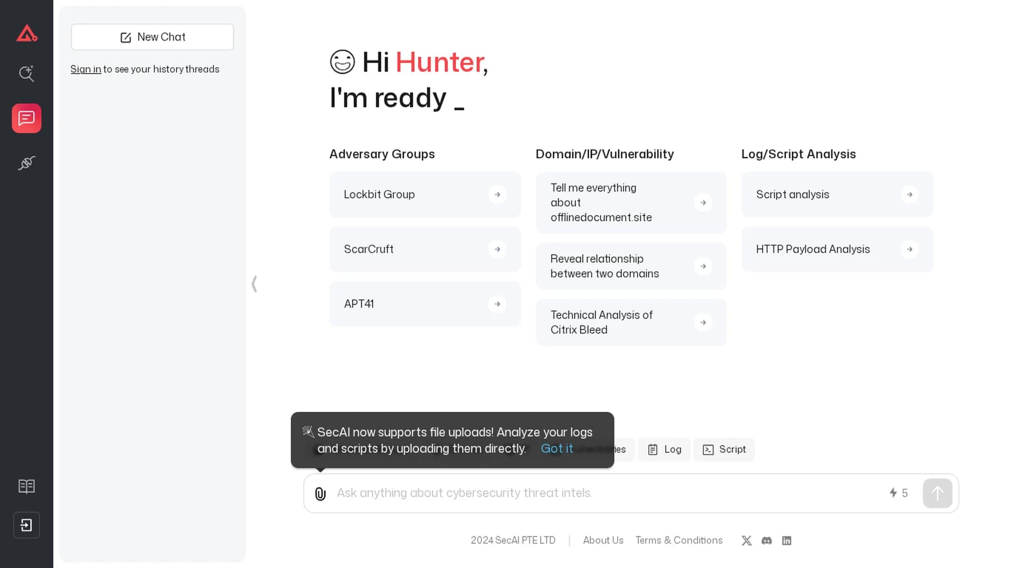This screenshot has height=568, width=1011.
Task: Open the documentation book icon
Action: pos(26,486)
